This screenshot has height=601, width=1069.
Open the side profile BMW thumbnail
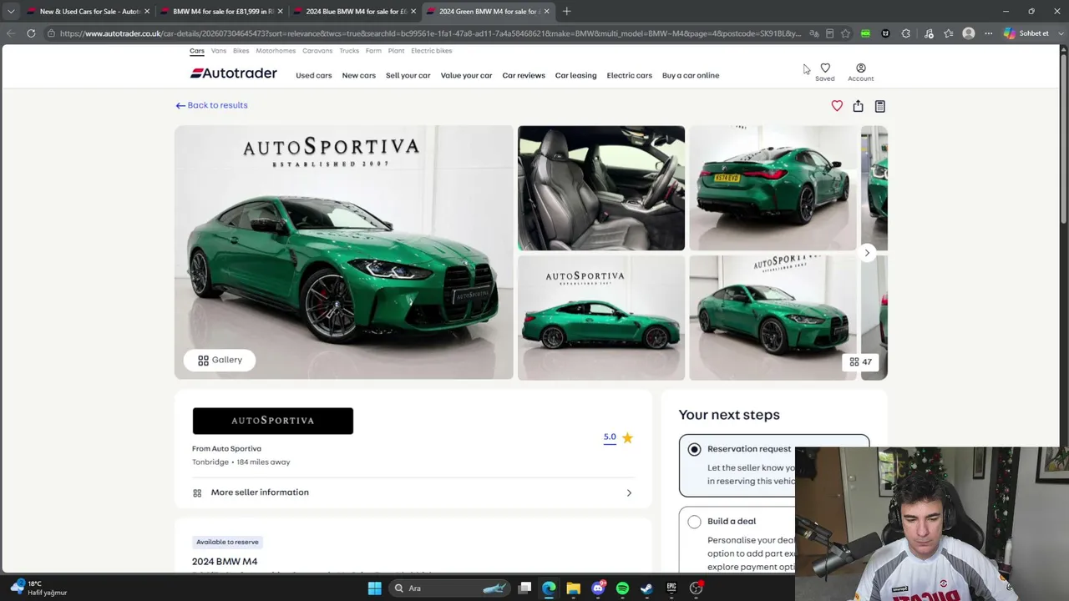coord(601,317)
